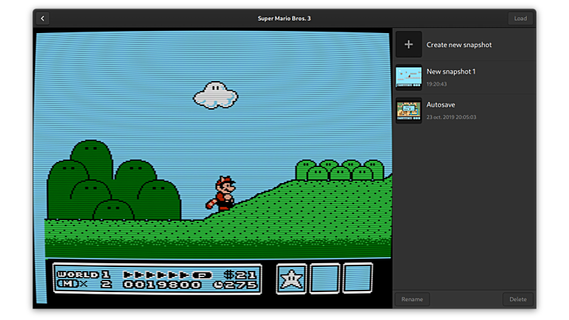Click the Super Mario Bros. 3 window title
This screenshot has width=569, height=320.
pyautogui.click(x=284, y=18)
